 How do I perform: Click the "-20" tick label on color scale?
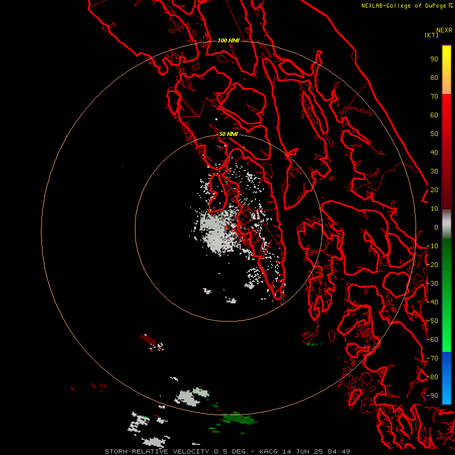pyautogui.click(x=432, y=265)
